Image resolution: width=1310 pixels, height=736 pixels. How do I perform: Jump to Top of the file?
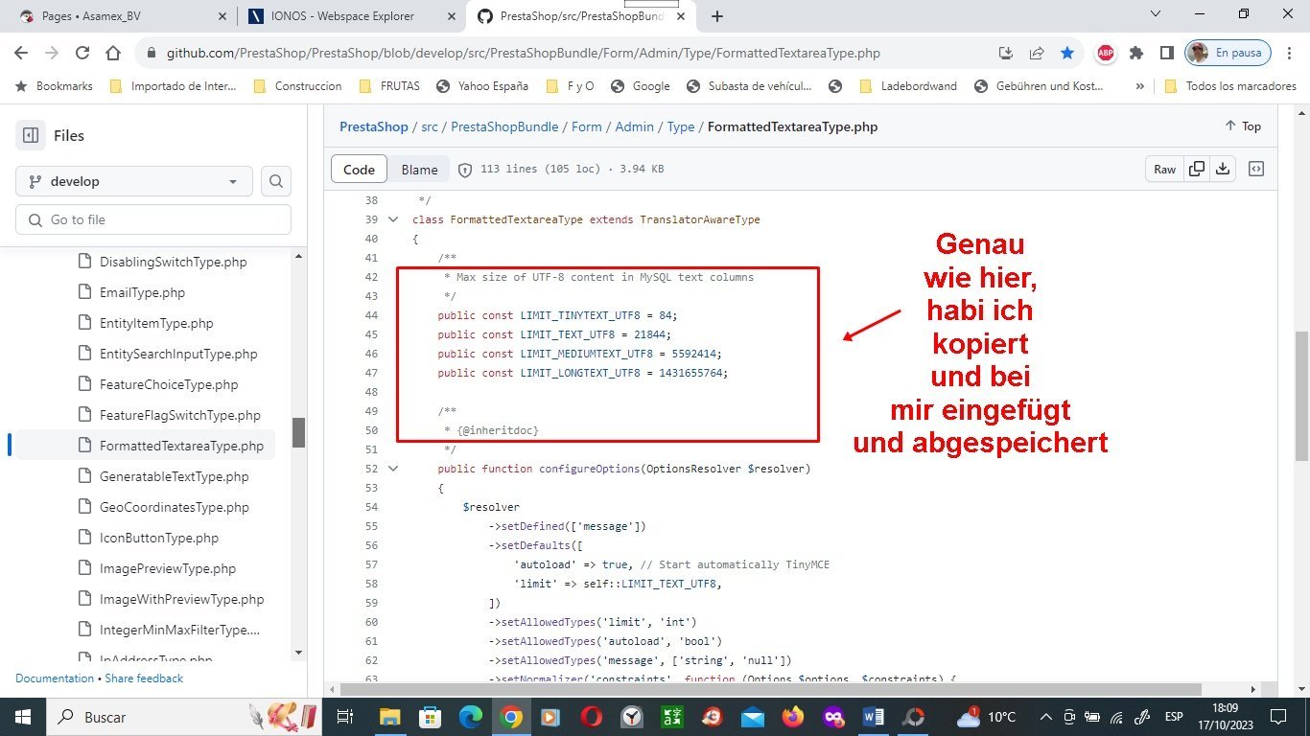tap(1243, 126)
